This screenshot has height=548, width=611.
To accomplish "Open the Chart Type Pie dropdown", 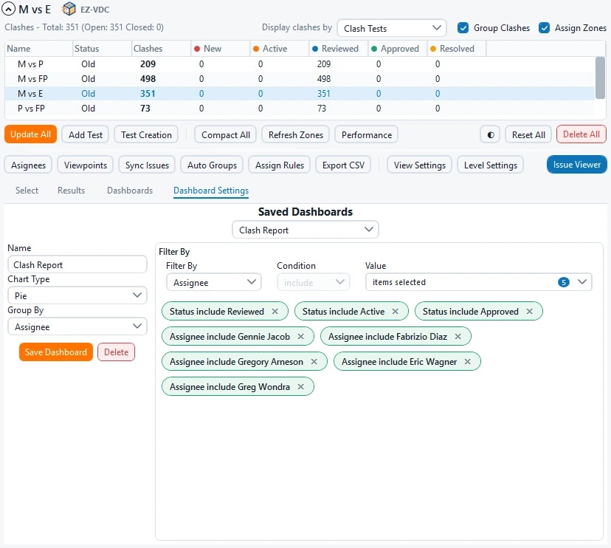I will [x=77, y=295].
